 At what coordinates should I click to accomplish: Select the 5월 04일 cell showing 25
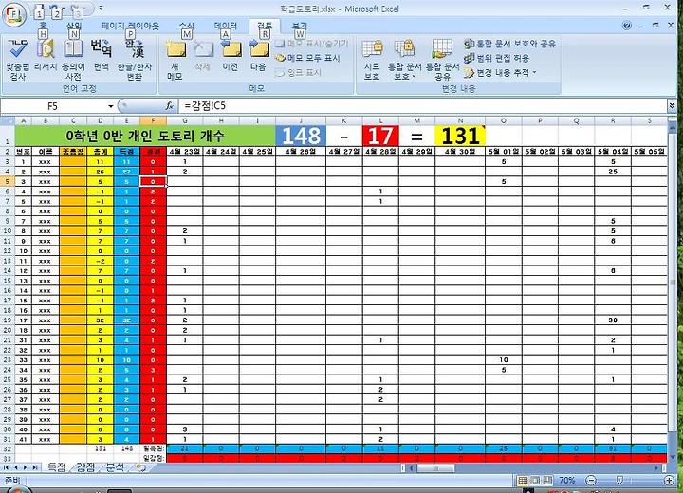pyautogui.click(x=613, y=172)
